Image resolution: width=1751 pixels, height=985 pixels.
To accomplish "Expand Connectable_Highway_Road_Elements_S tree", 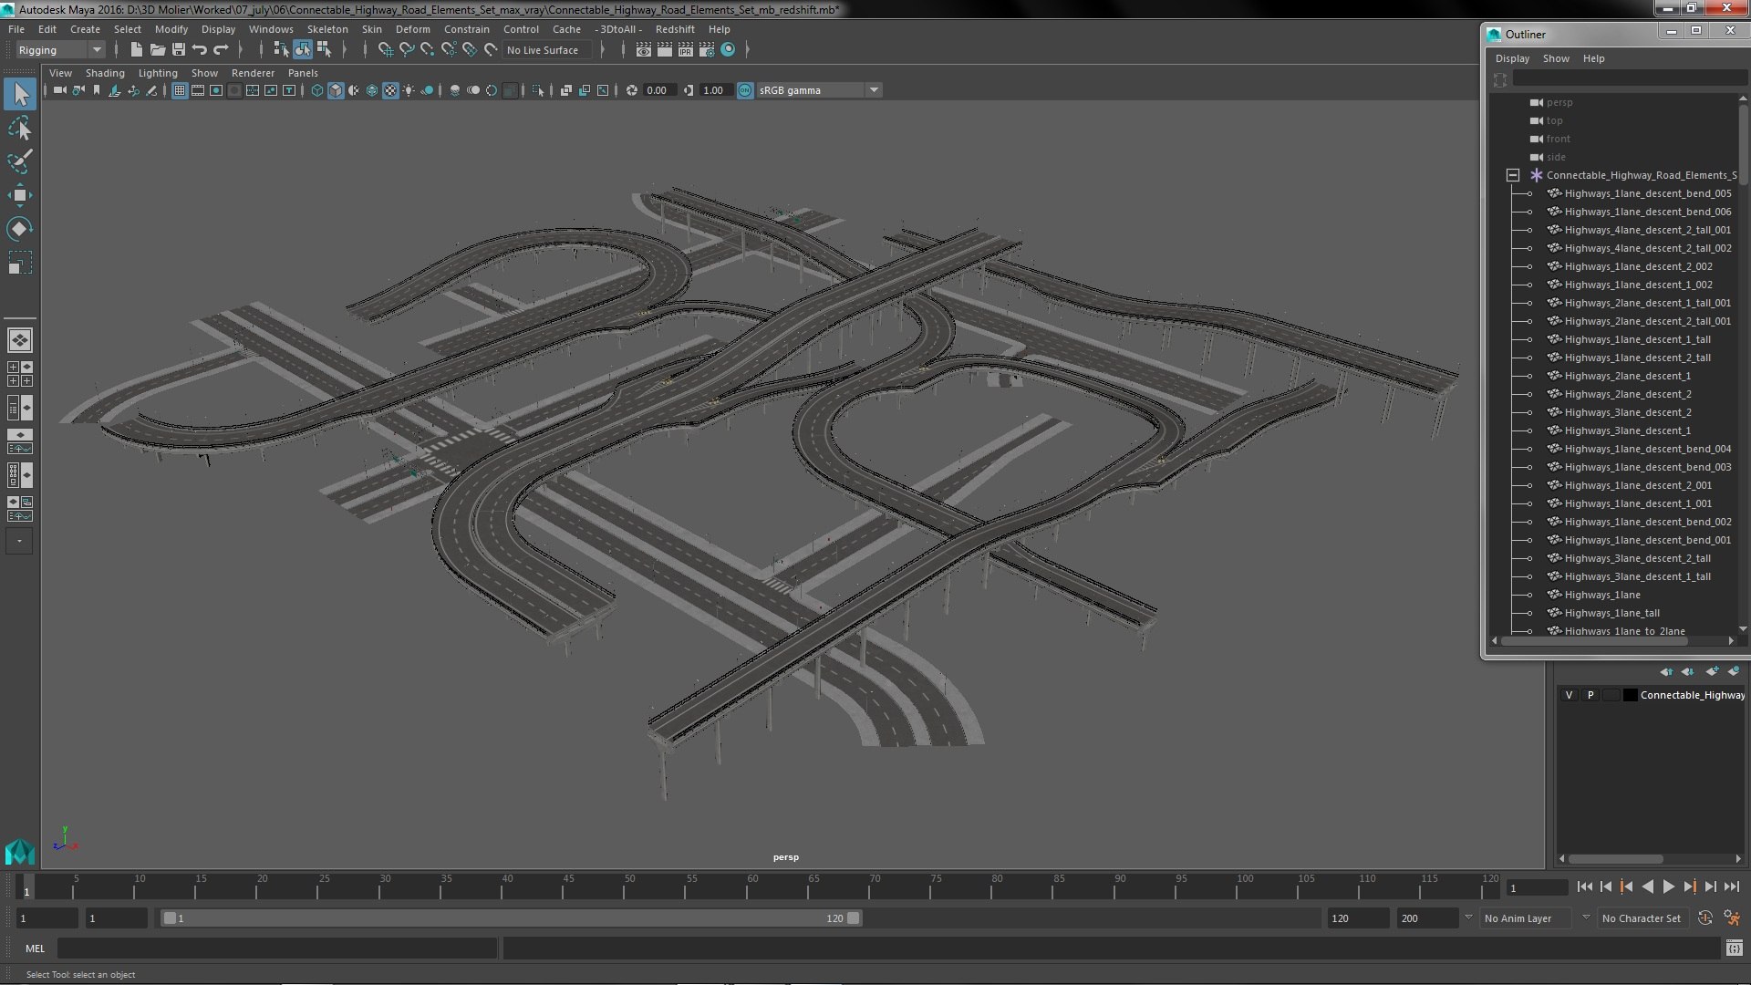I will 1513,174.
